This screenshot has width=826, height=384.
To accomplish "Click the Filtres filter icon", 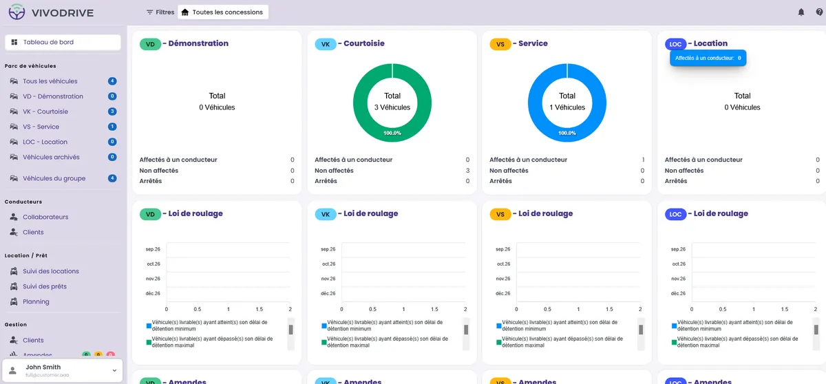I will [x=150, y=12].
